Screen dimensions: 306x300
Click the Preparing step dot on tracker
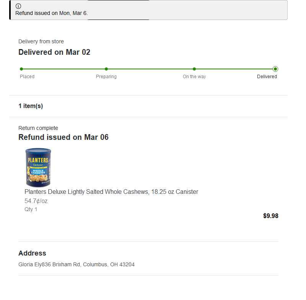tap(106, 69)
